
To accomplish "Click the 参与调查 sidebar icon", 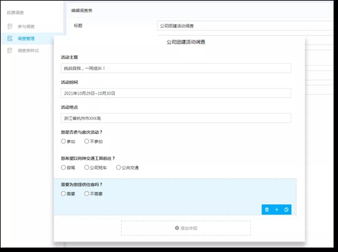I will (x=10, y=26).
